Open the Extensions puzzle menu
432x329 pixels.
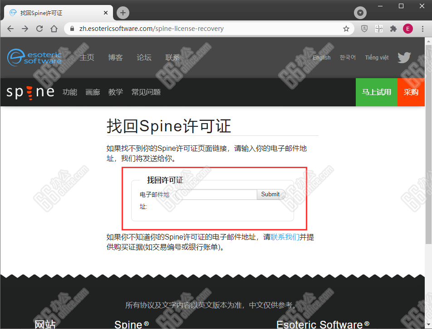393,29
